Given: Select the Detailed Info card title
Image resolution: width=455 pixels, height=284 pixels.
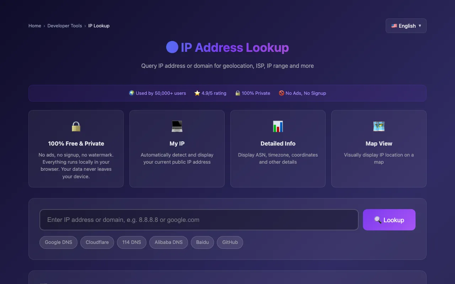Looking at the screenshot, I should (x=278, y=143).
